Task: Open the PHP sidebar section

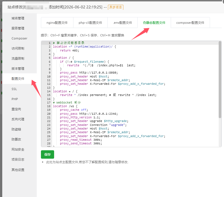Action: [15, 99]
